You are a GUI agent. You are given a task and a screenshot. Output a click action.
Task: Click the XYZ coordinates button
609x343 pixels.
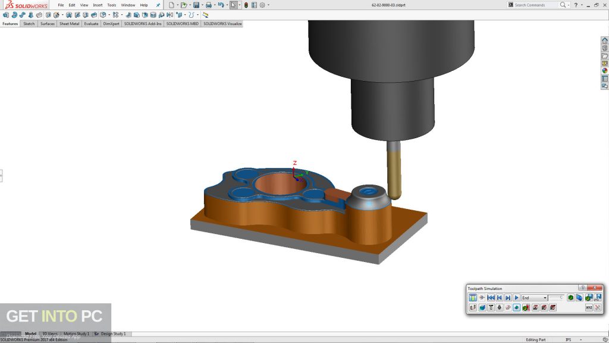point(589,307)
